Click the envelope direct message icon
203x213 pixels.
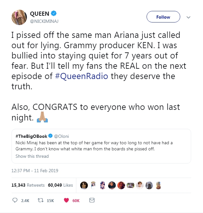[x=92, y=200]
